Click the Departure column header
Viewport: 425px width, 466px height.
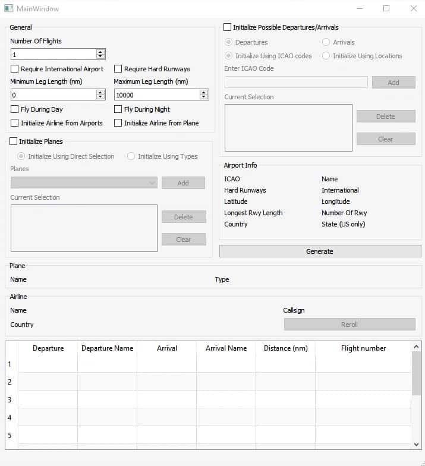pyautogui.click(x=48, y=348)
